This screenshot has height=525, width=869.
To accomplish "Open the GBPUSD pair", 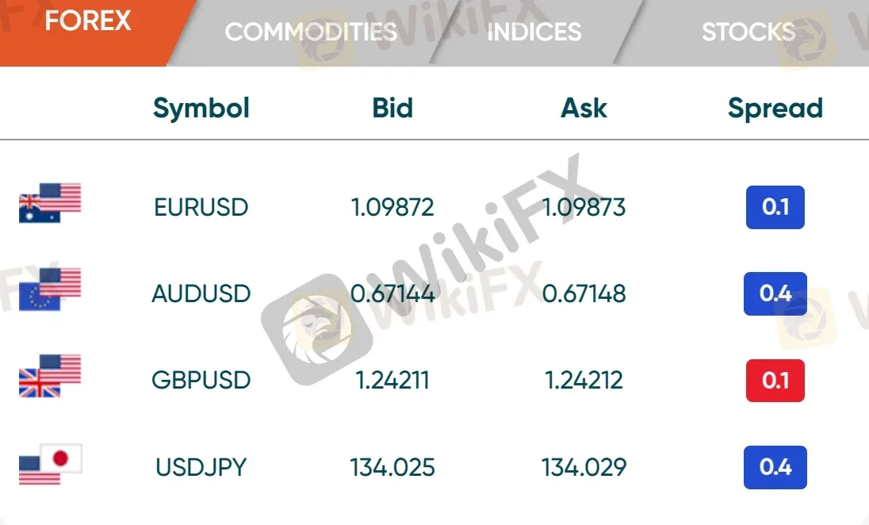I will point(201,380).
